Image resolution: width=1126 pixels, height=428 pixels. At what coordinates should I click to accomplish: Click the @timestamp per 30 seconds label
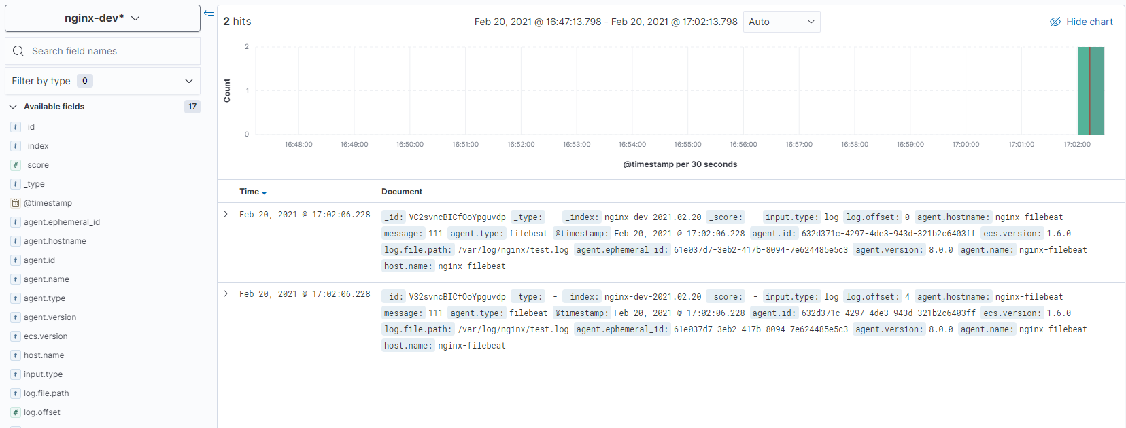[x=680, y=164]
